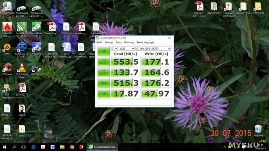Select the ssd-z folder on the desktop

click(22, 130)
